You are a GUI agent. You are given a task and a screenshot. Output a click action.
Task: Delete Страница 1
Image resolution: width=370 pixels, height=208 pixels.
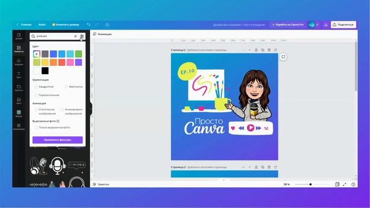[269, 50]
